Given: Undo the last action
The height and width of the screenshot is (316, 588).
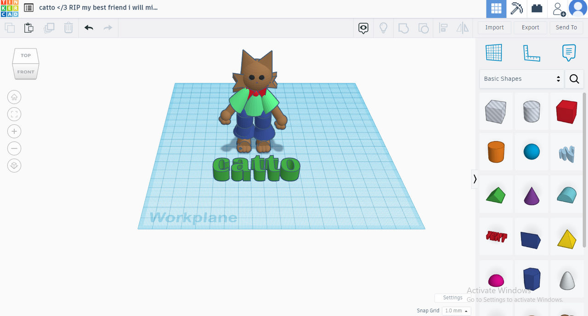Looking at the screenshot, I should 89,28.
